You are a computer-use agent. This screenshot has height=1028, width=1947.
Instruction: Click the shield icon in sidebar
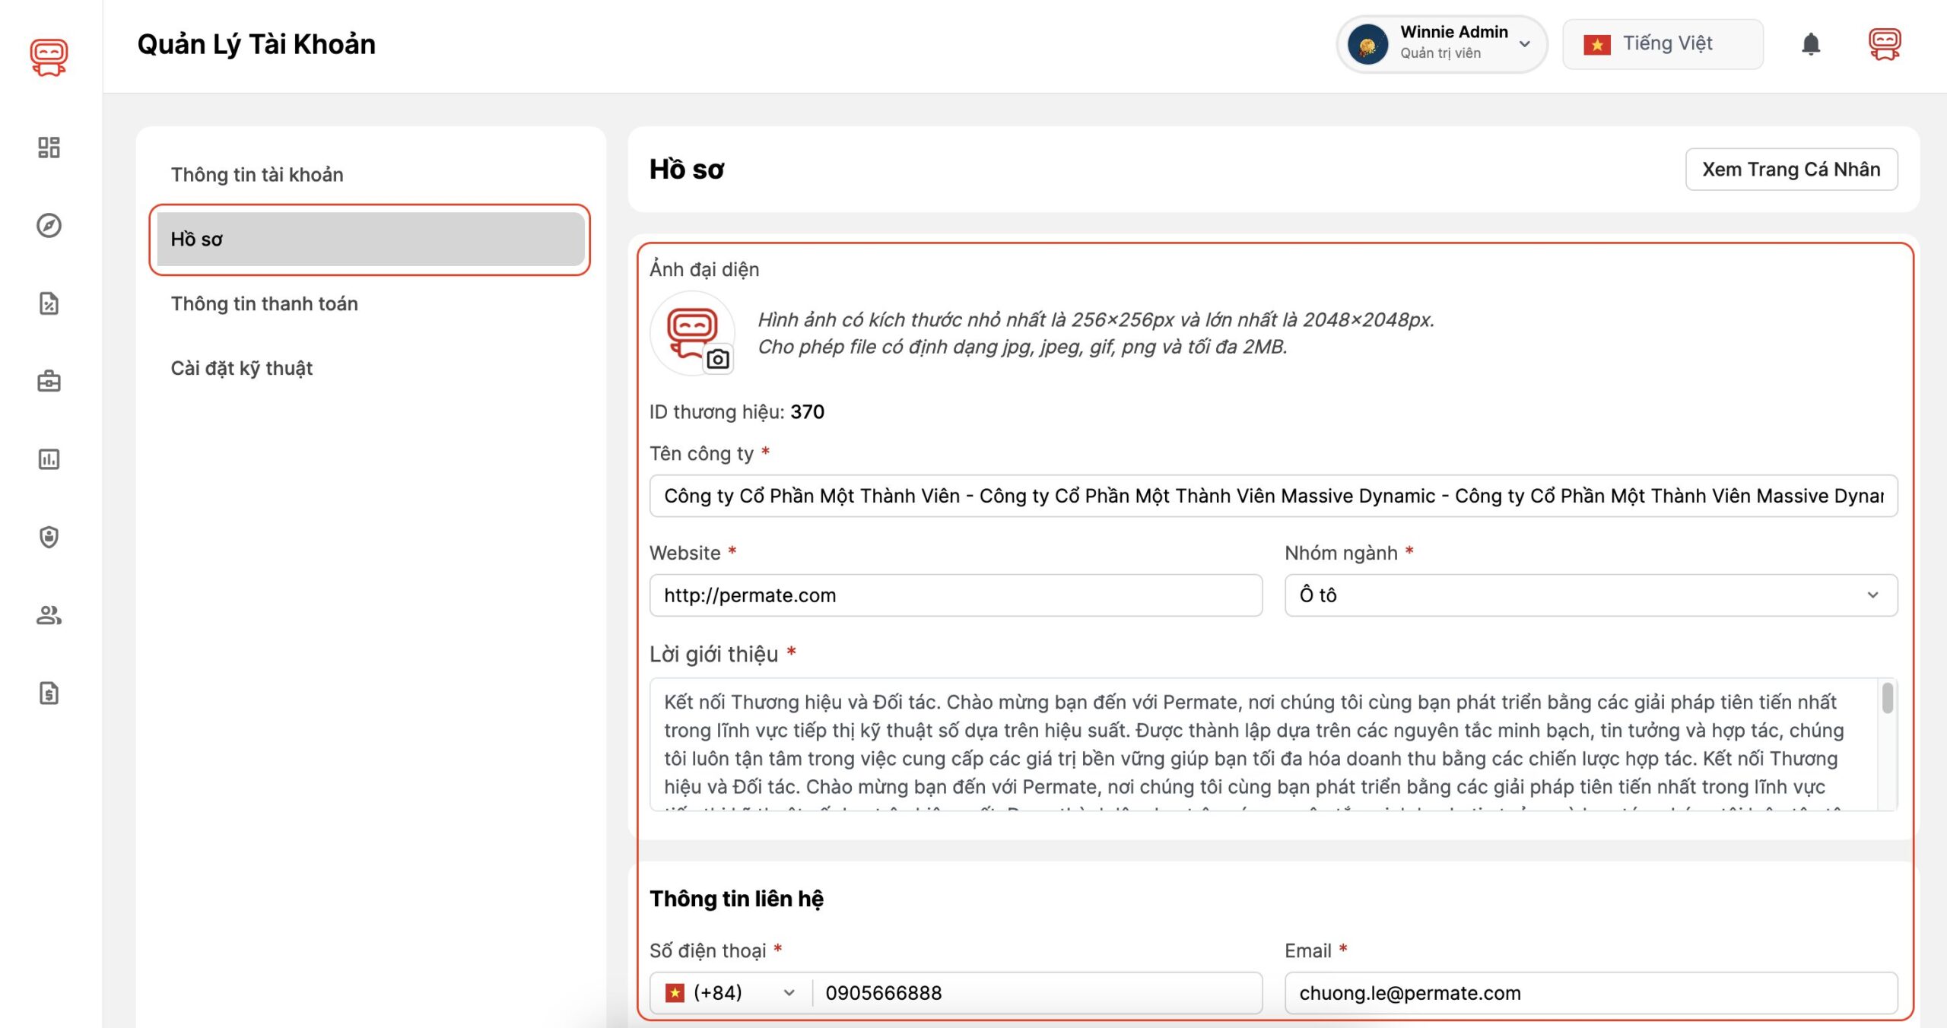click(49, 537)
